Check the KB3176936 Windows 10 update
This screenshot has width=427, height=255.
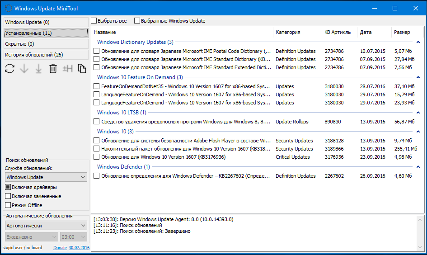[96, 157]
